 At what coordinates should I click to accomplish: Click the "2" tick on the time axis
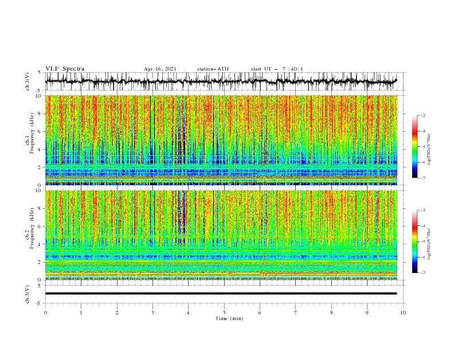[117, 313]
